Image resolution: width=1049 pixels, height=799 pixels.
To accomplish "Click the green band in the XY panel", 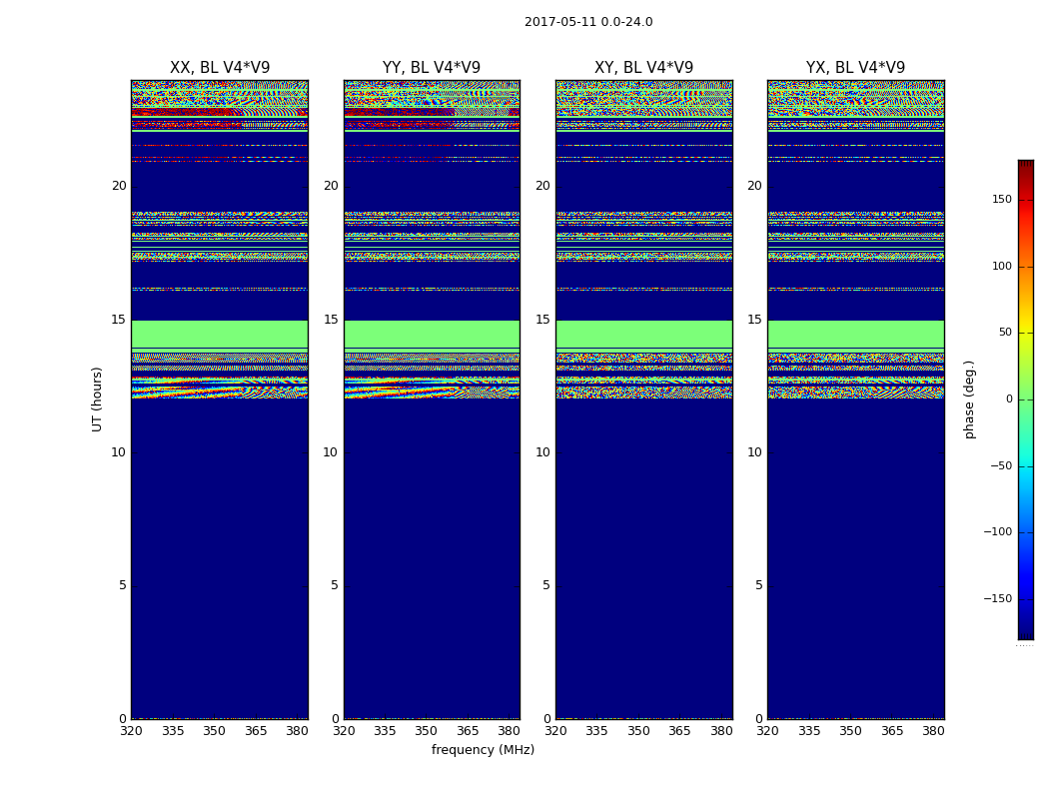I will (643, 334).
